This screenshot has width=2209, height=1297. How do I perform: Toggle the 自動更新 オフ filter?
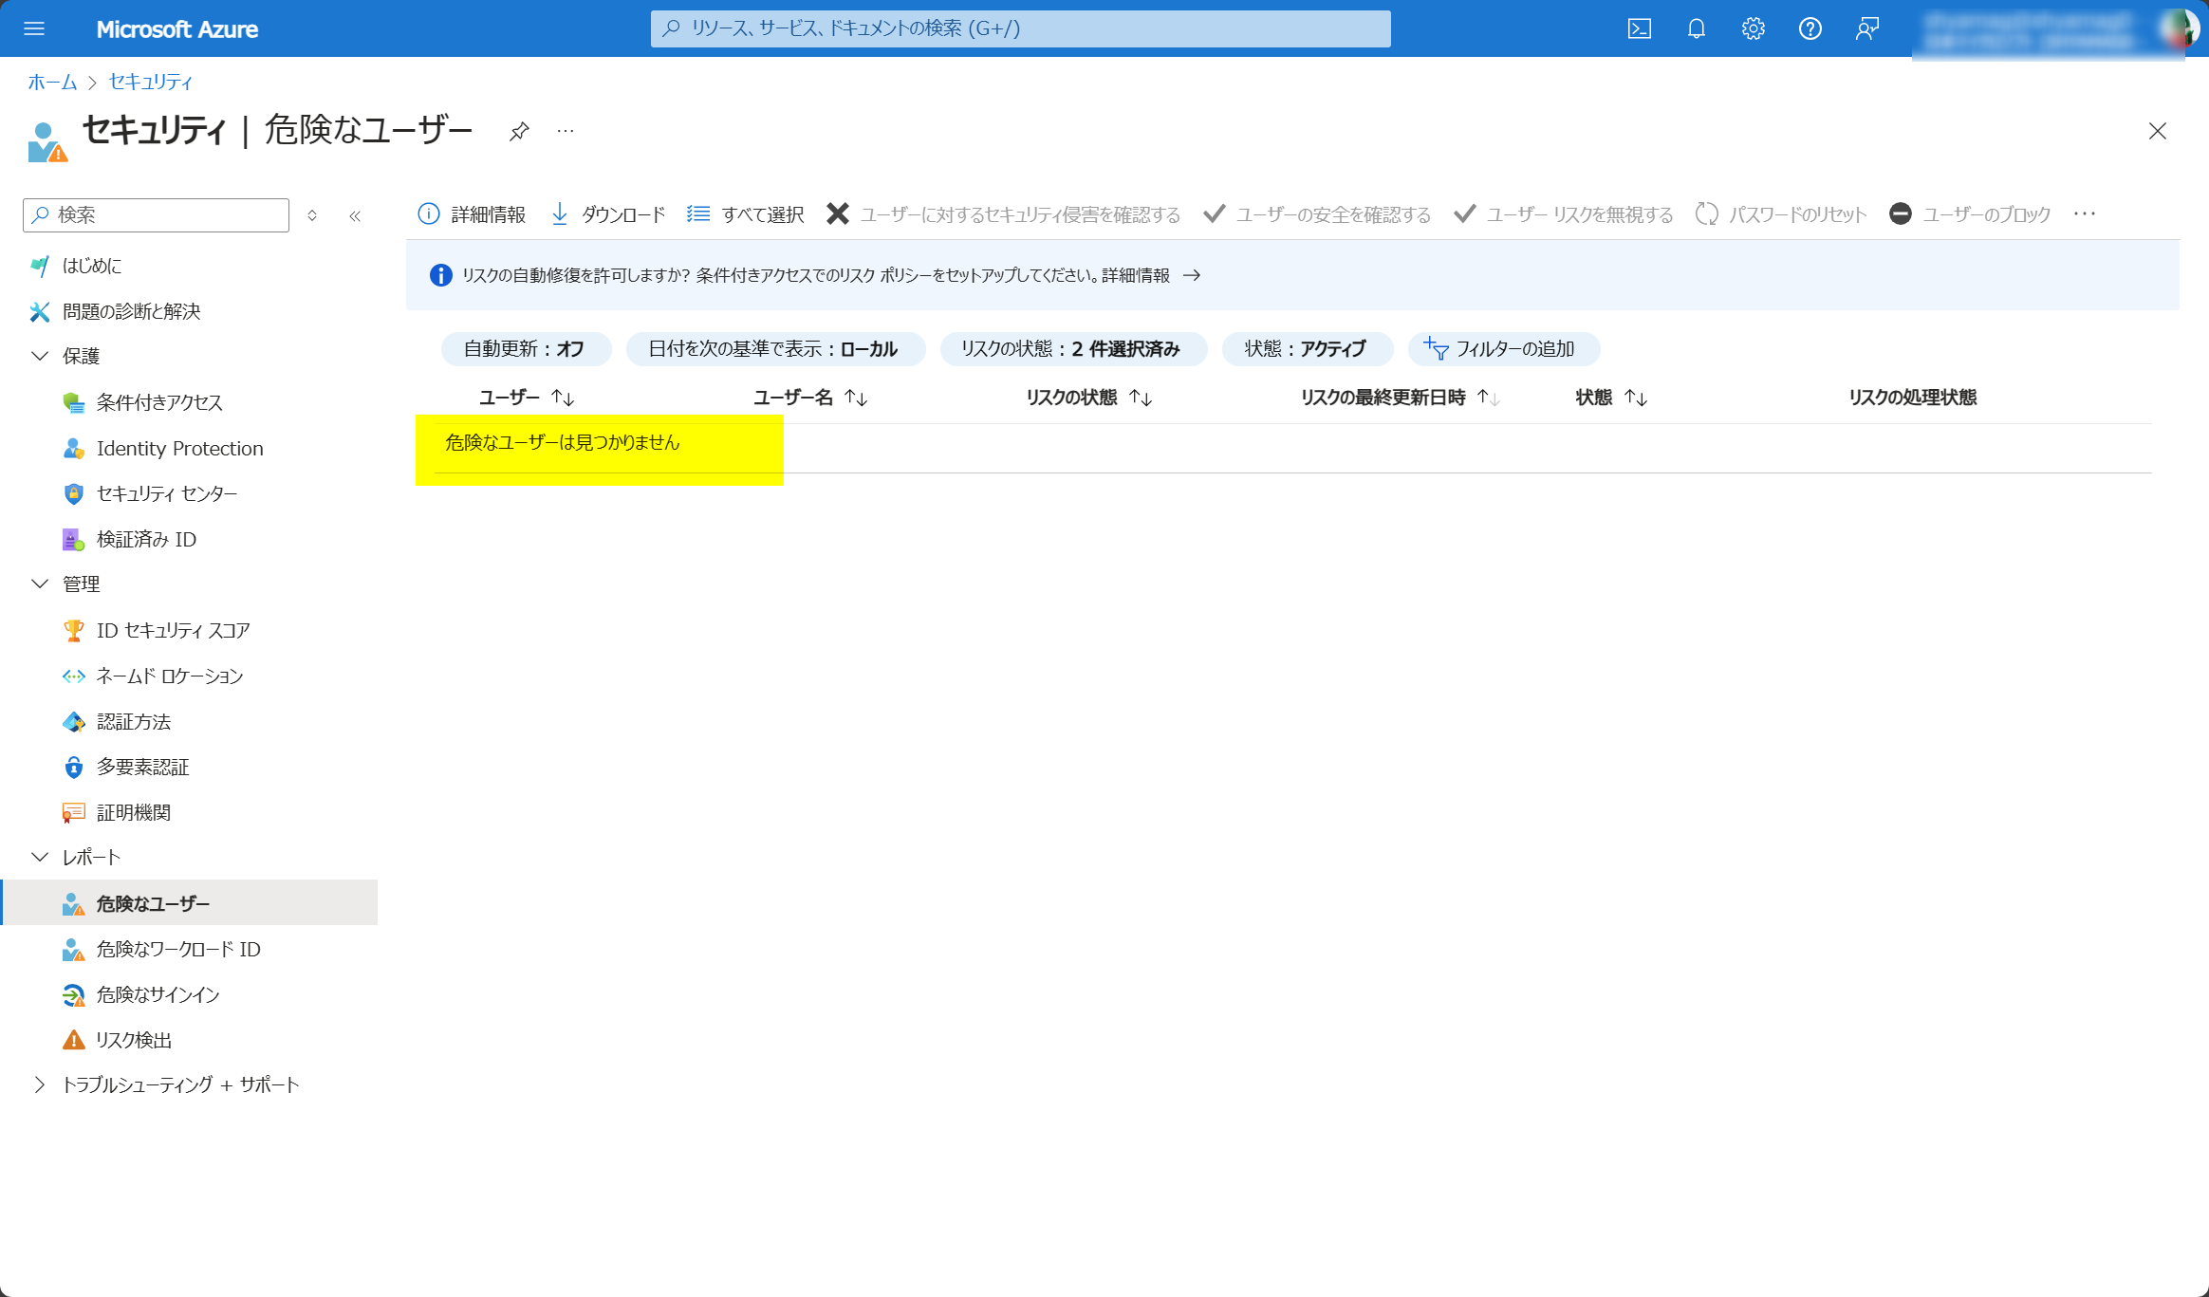524,348
